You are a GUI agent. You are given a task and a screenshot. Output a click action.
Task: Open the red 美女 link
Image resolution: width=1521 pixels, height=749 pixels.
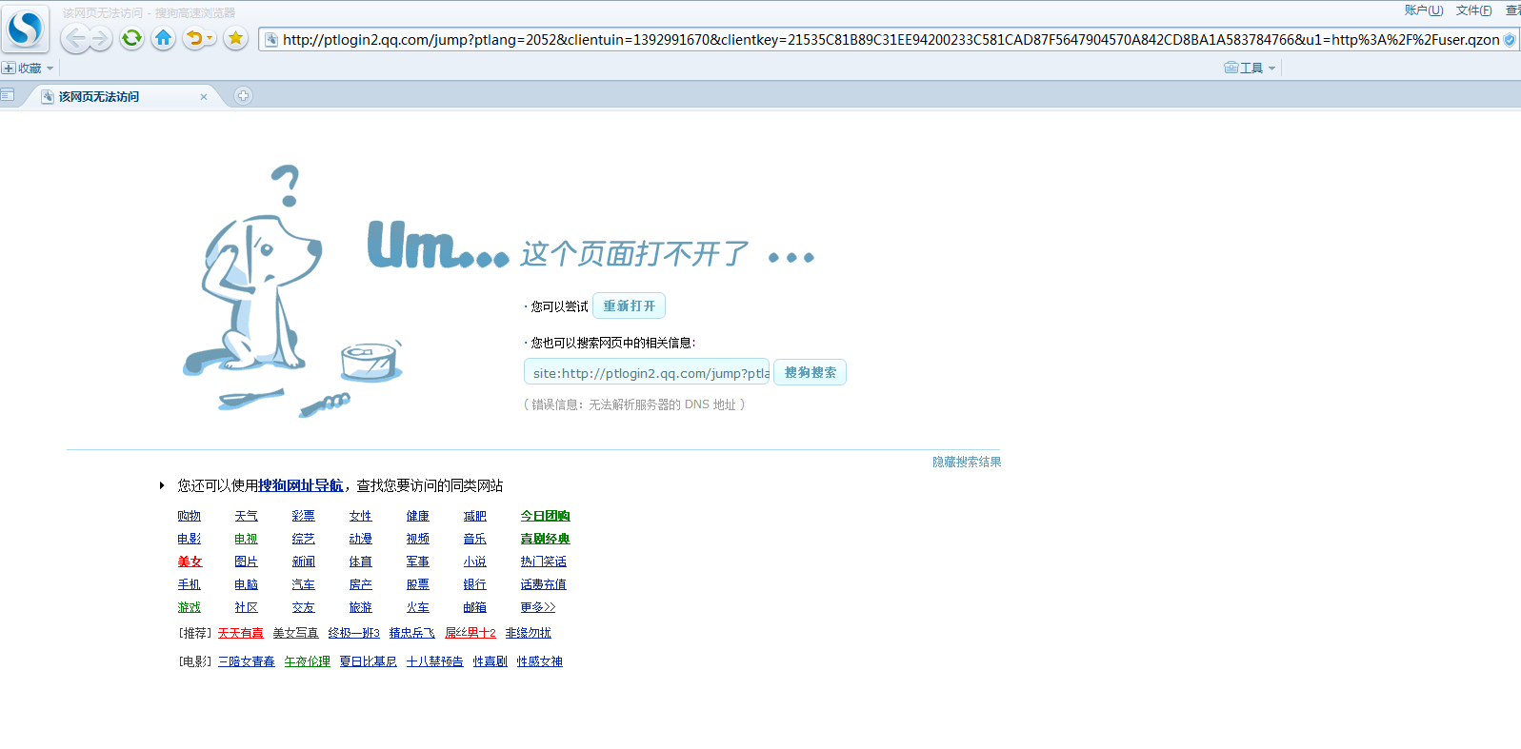[x=190, y=562]
